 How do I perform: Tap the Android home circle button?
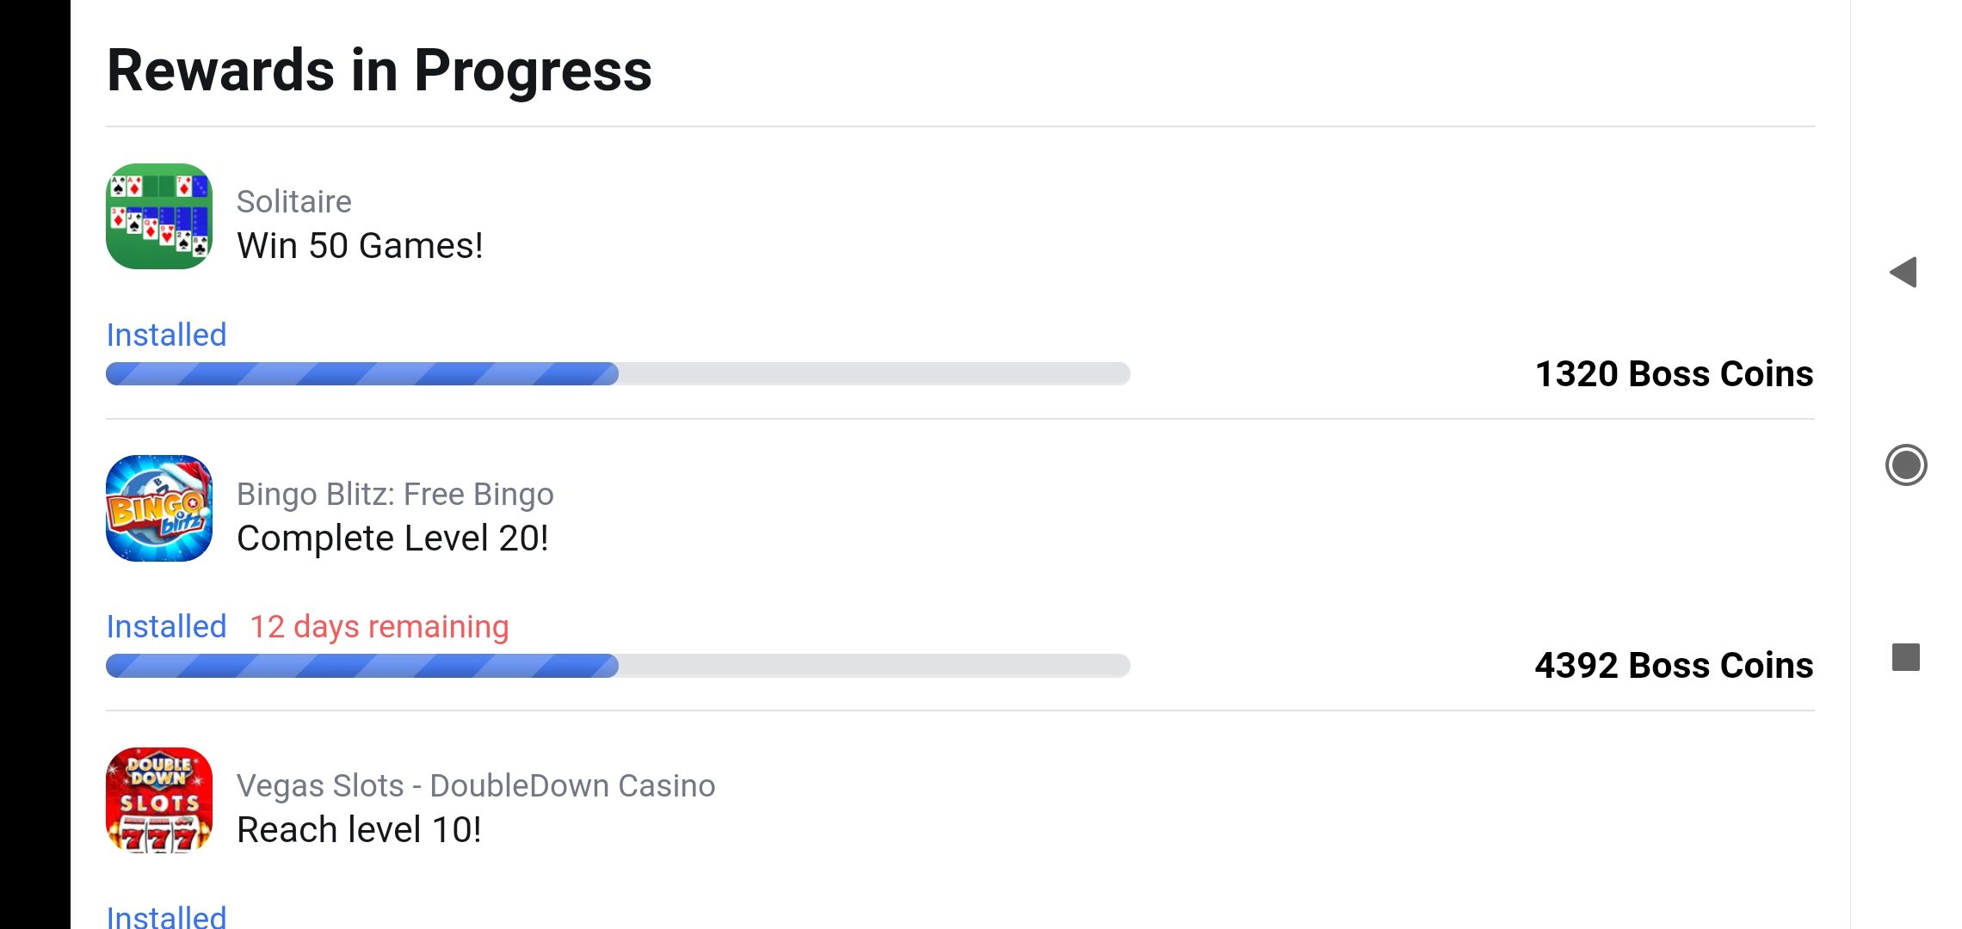coord(1906,465)
